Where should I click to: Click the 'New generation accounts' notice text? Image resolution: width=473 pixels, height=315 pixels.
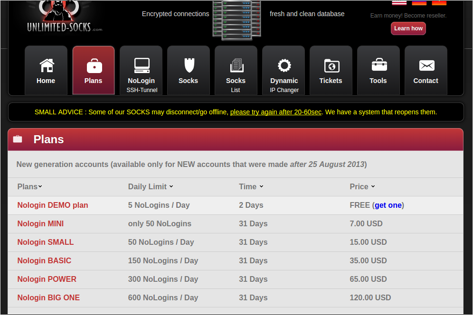point(191,164)
